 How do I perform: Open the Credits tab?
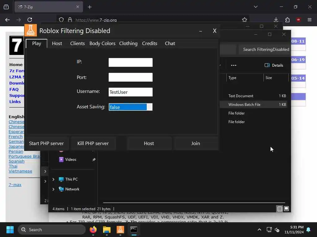(150, 44)
